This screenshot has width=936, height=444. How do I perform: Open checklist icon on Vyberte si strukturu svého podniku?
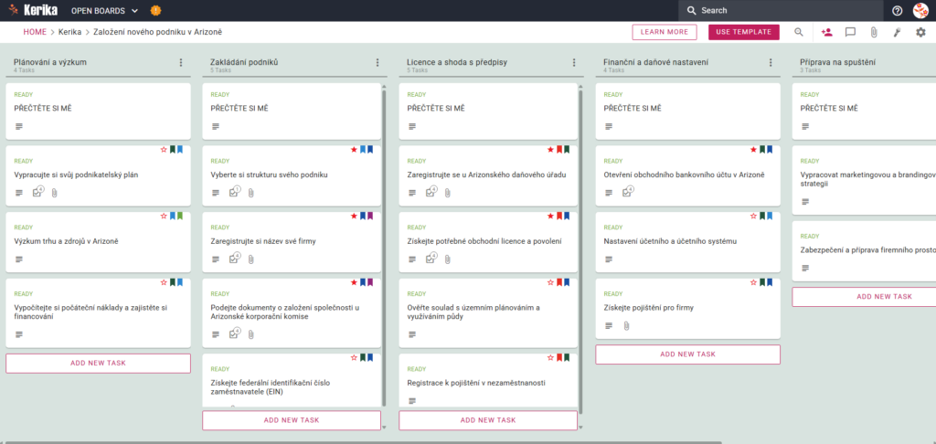pos(235,192)
